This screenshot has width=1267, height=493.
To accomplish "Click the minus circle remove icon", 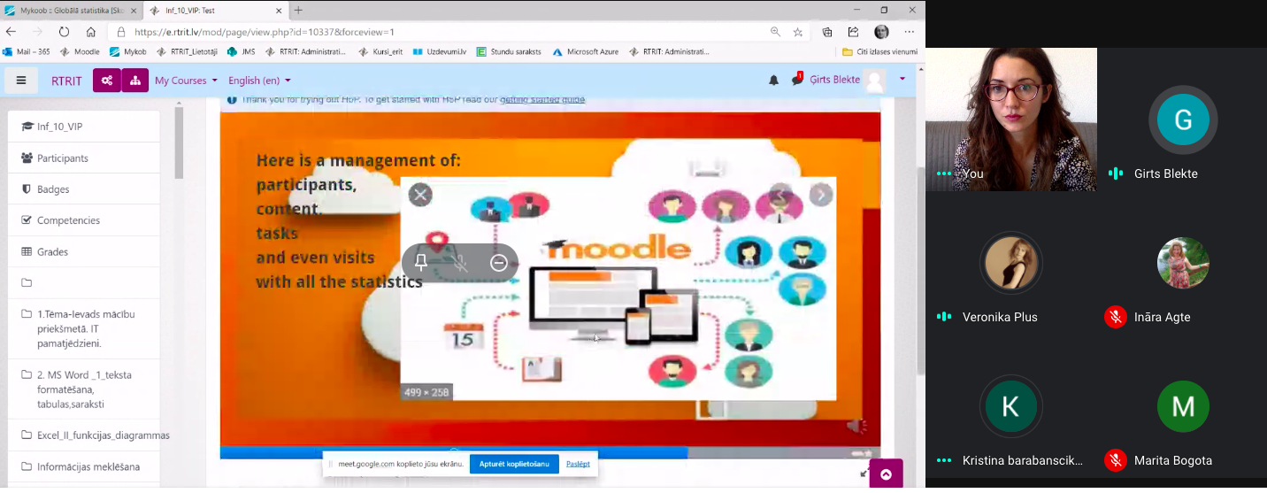I will coord(498,263).
